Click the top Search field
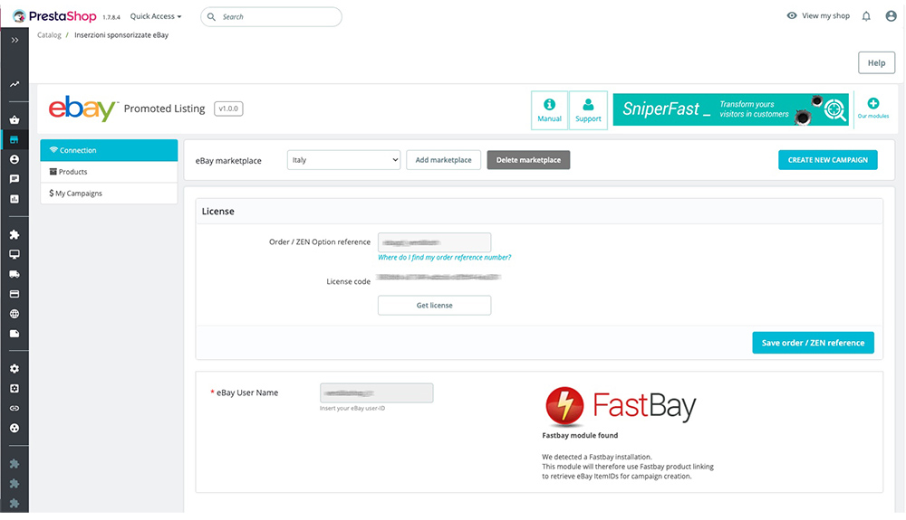The width and height of the screenshot is (906, 520). [x=271, y=16]
